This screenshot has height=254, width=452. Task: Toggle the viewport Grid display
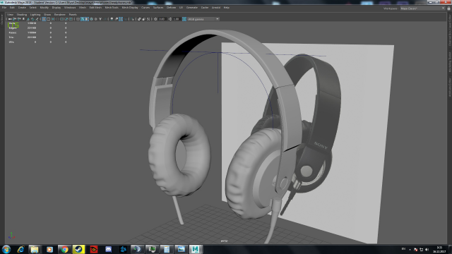click(44, 19)
